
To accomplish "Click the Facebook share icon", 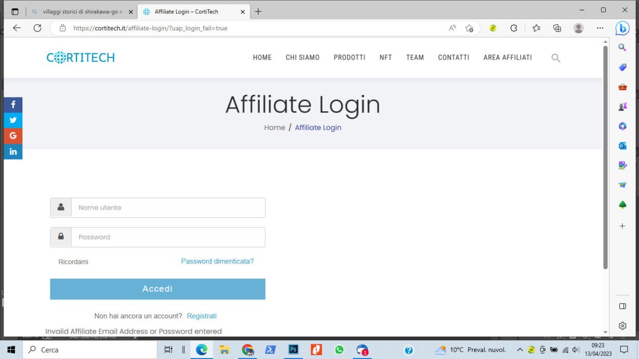I will tap(13, 105).
